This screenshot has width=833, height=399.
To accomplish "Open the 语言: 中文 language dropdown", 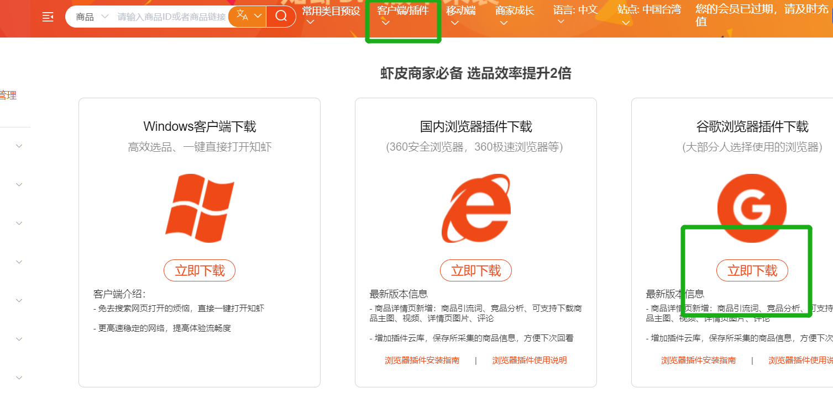I will click(575, 15).
